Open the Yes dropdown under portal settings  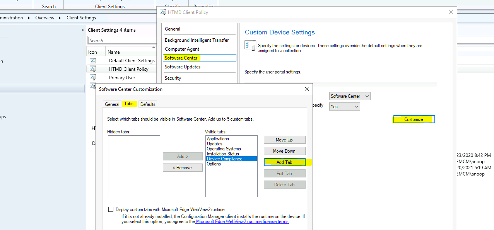pyautogui.click(x=345, y=106)
